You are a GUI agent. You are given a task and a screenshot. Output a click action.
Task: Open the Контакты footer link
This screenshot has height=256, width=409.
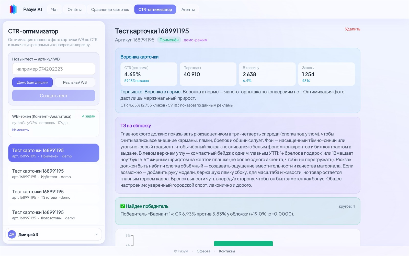click(227, 251)
